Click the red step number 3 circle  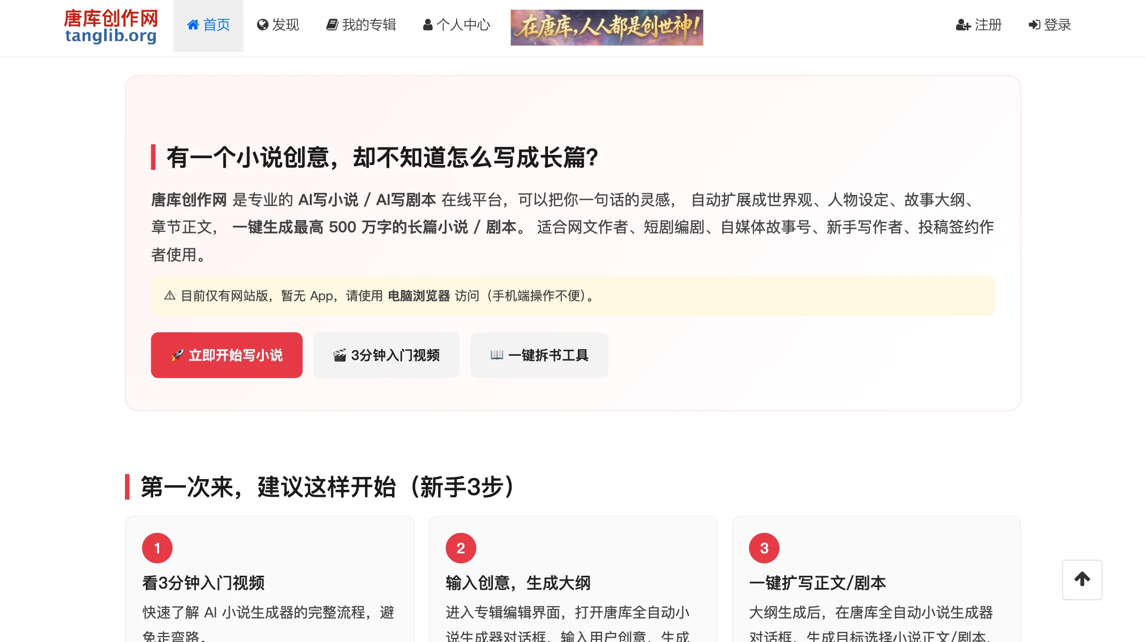764,548
